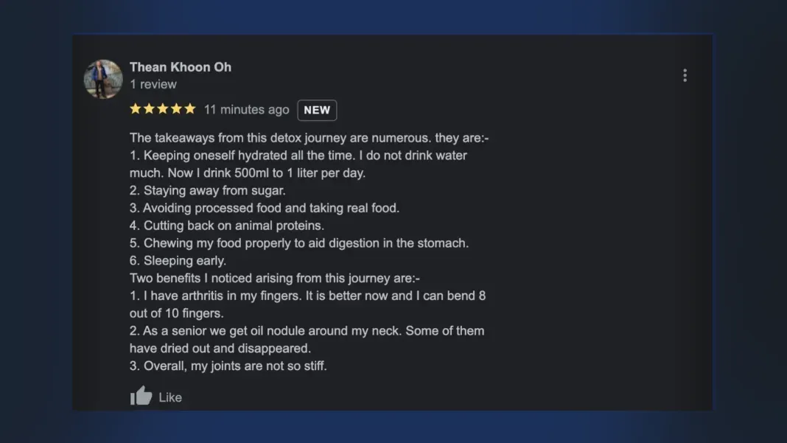Click the "Two benefits I noticed" line

(275, 278)
